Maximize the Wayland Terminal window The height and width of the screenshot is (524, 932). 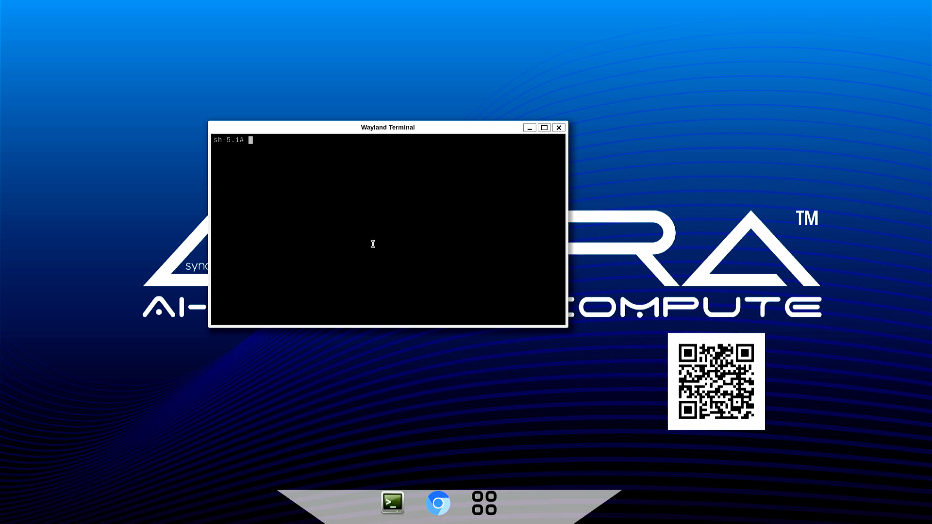tap(544, 128)
